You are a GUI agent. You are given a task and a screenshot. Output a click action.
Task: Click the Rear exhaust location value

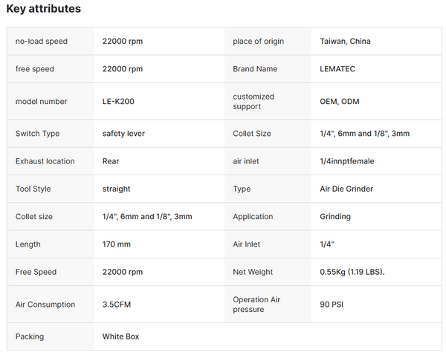[111, 161]
